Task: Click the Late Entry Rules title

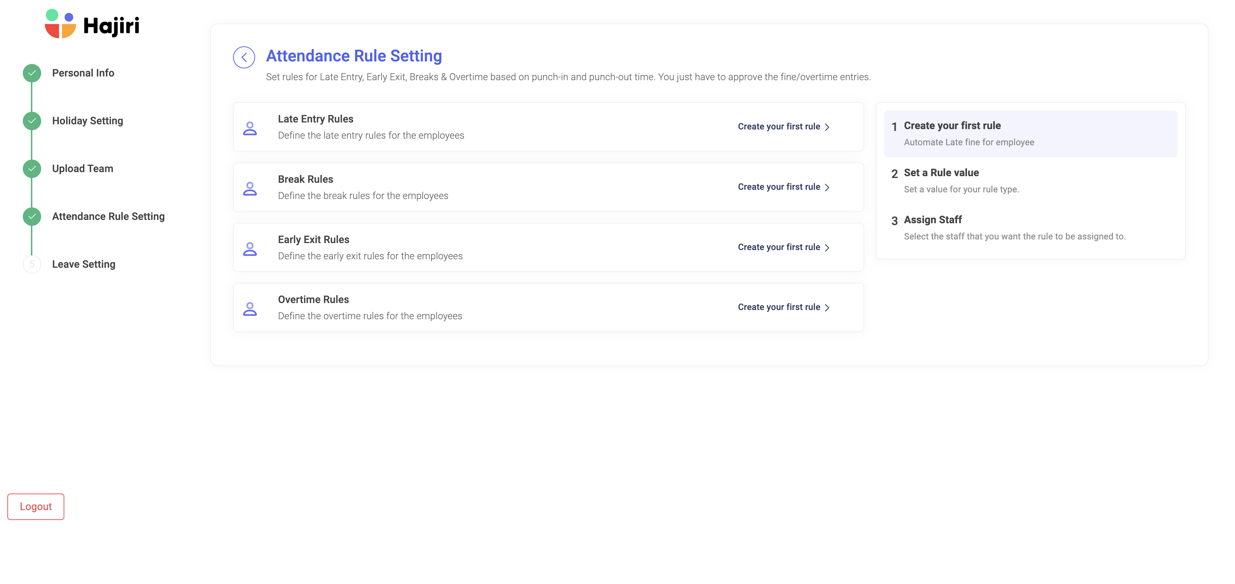Action: tap(315, 119)
